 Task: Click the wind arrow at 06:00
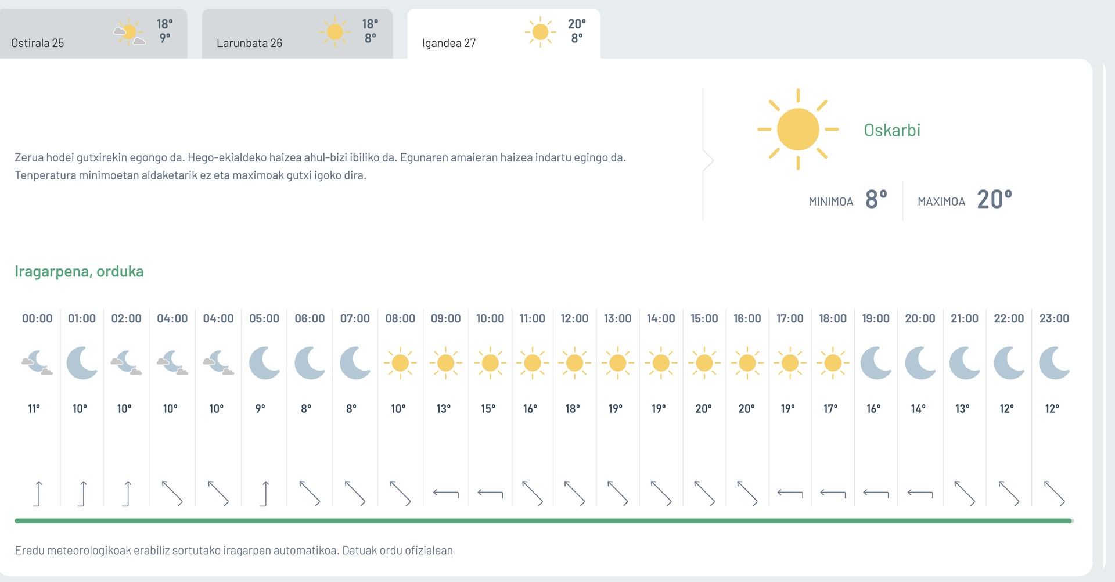(310, 494)
